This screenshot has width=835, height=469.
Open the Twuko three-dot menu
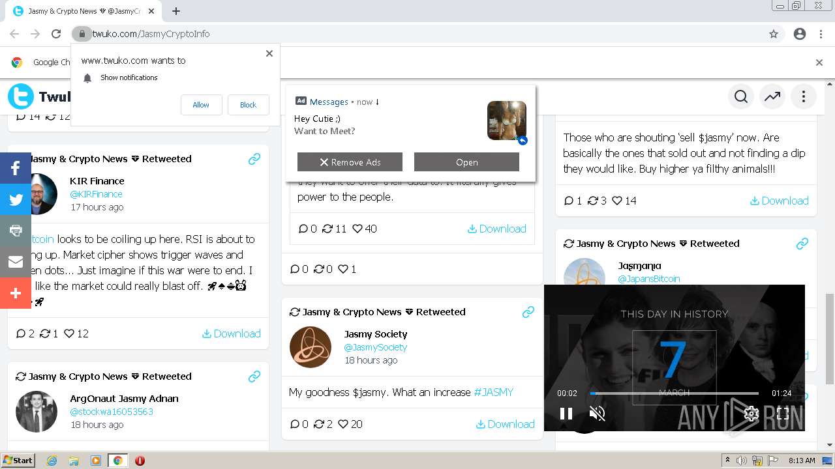804,97
